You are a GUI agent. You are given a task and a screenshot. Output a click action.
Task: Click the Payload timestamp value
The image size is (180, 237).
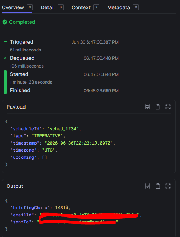pos(78,143)
